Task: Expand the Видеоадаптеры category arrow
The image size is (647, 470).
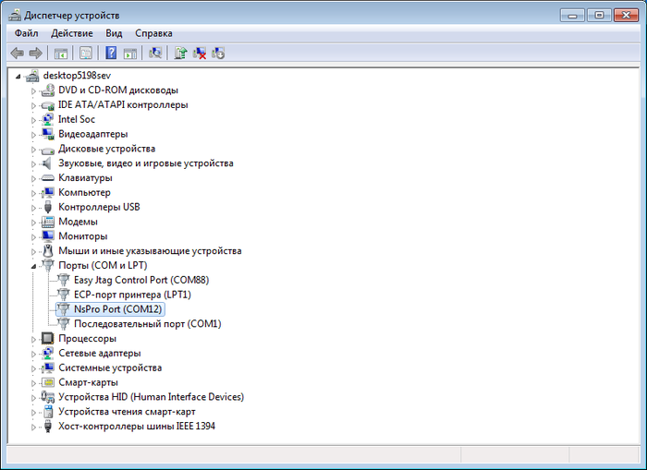Action: (34, 134)
